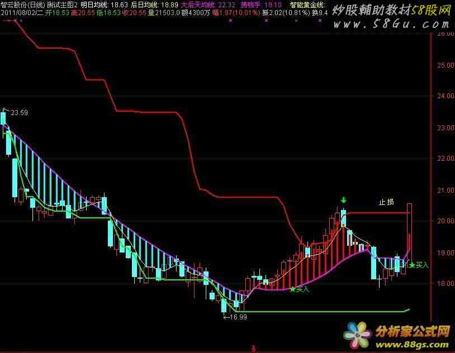Viewport: 455px width, 353px height.
Task: Click the closing price 收20.55
Action: (x=134, y=13)
